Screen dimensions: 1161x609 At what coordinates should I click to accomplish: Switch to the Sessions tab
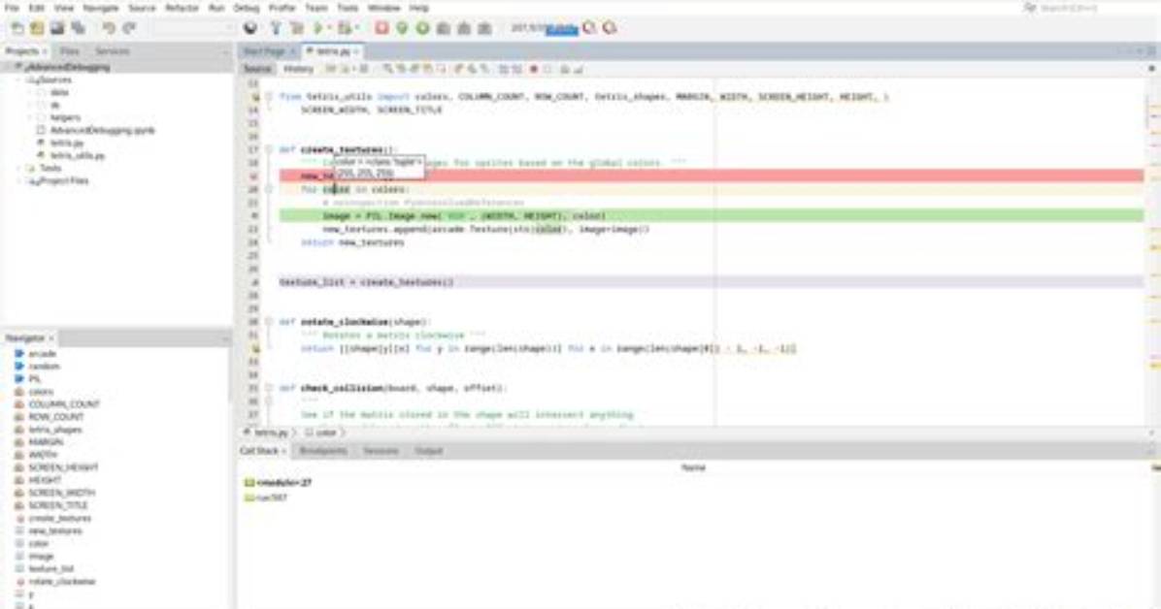pyautogui.click(x=381, y=451)
